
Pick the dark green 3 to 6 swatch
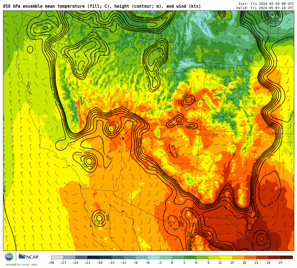190,257
